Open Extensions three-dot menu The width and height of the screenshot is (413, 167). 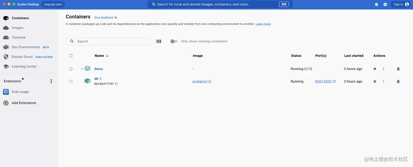(51, 81)
